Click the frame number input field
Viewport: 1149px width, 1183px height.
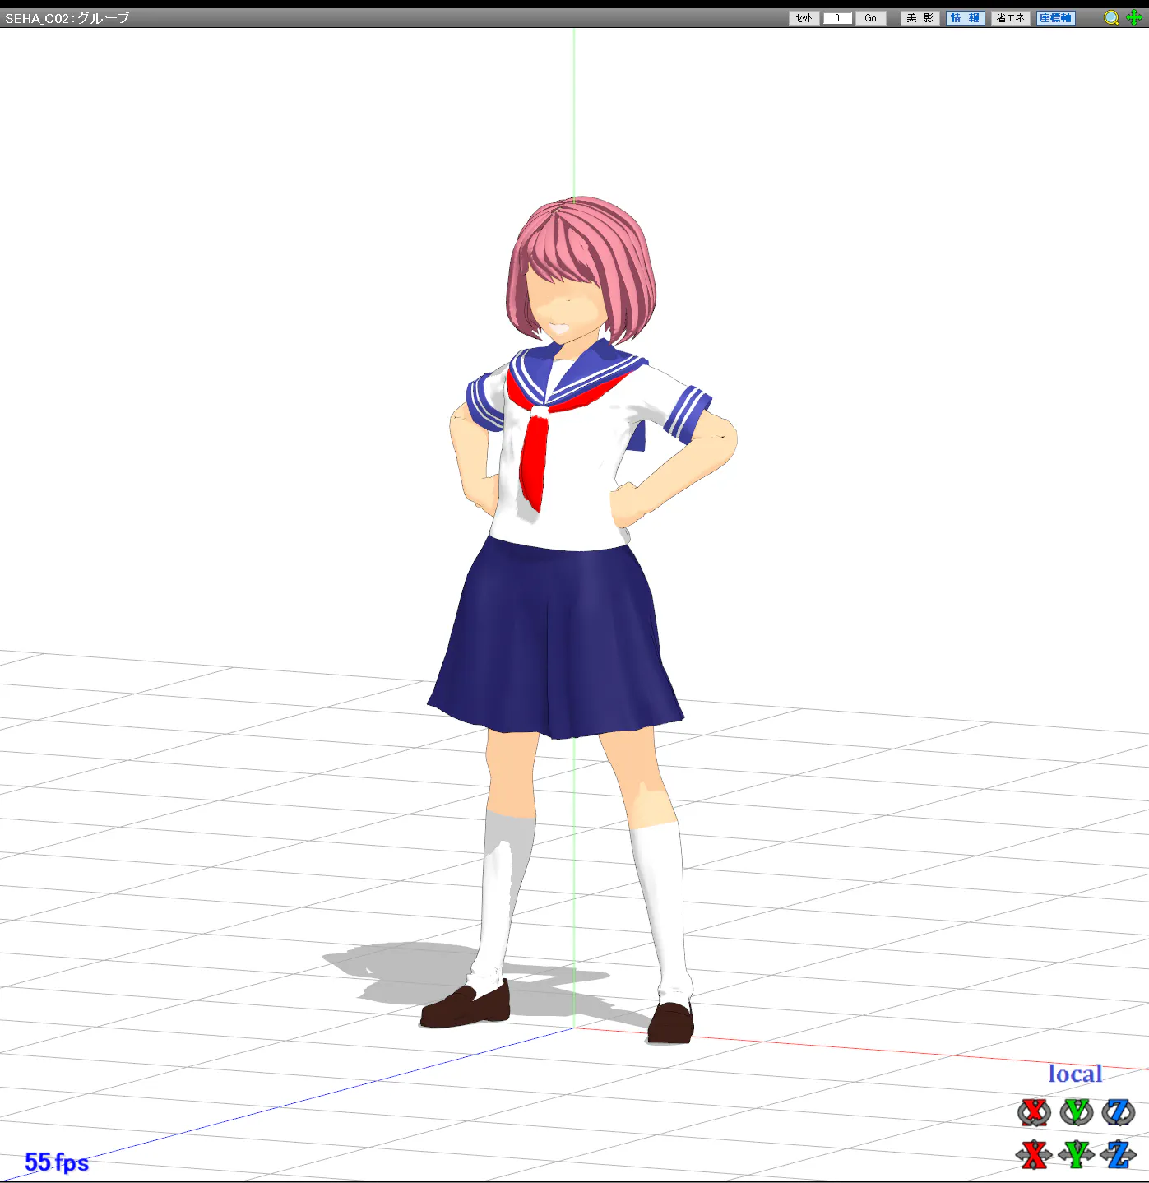(837, 18)
